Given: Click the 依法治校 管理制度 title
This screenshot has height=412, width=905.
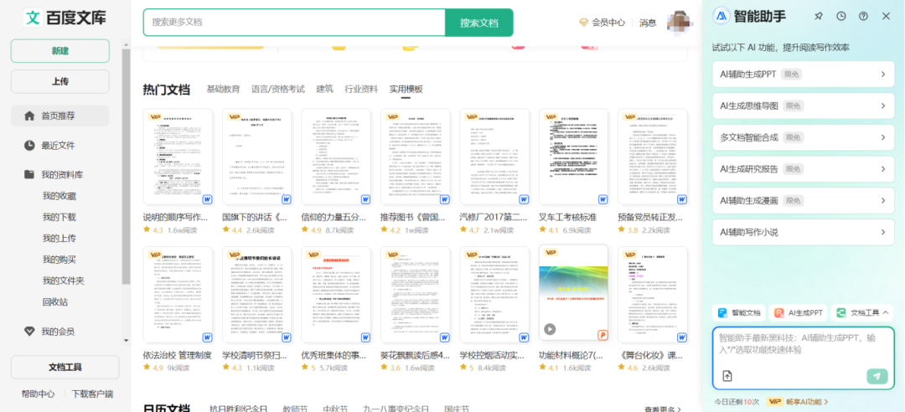Looking at the screenshot, I should click(177, 355).
